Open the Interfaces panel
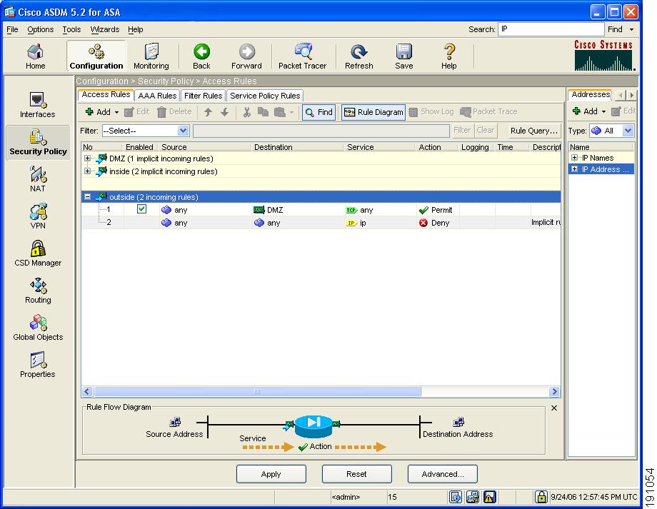This screenshot has height=509, width=657. 37,105
